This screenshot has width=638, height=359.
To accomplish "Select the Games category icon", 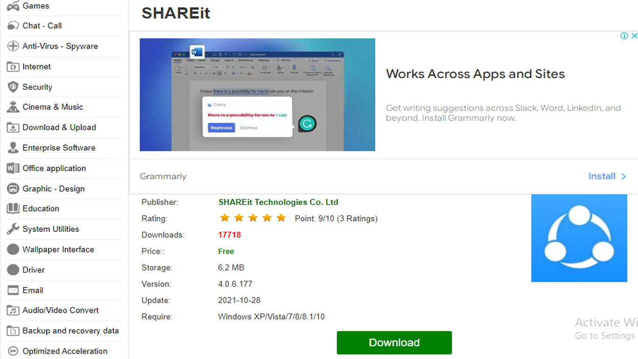I will click(x=14, y=6).
